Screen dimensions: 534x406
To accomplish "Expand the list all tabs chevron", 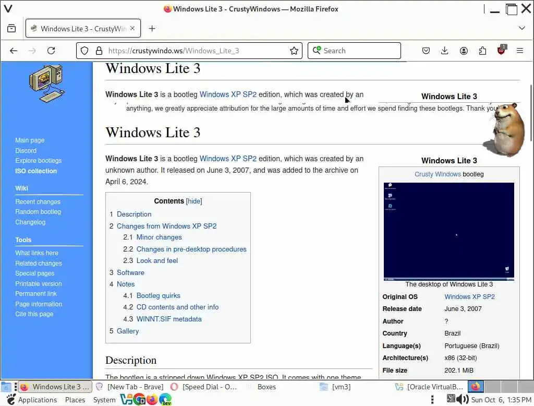I will click(x=521, y=28).
